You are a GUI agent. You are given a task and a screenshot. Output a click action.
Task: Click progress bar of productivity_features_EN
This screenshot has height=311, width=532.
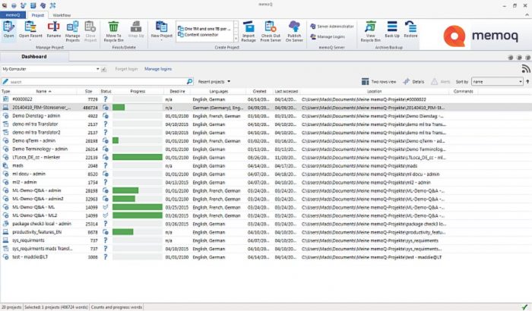coord(138,232)
